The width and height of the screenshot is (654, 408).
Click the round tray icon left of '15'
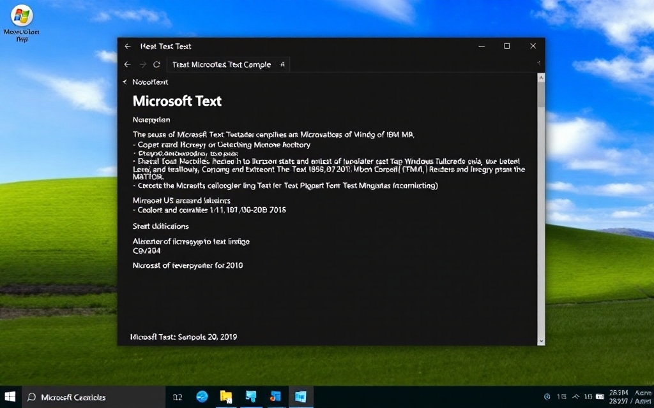coord(547,397)
